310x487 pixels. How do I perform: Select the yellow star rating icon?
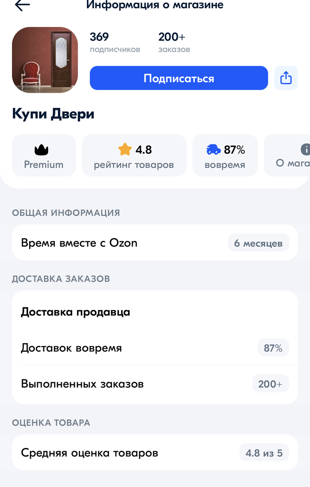coord(125,150)
